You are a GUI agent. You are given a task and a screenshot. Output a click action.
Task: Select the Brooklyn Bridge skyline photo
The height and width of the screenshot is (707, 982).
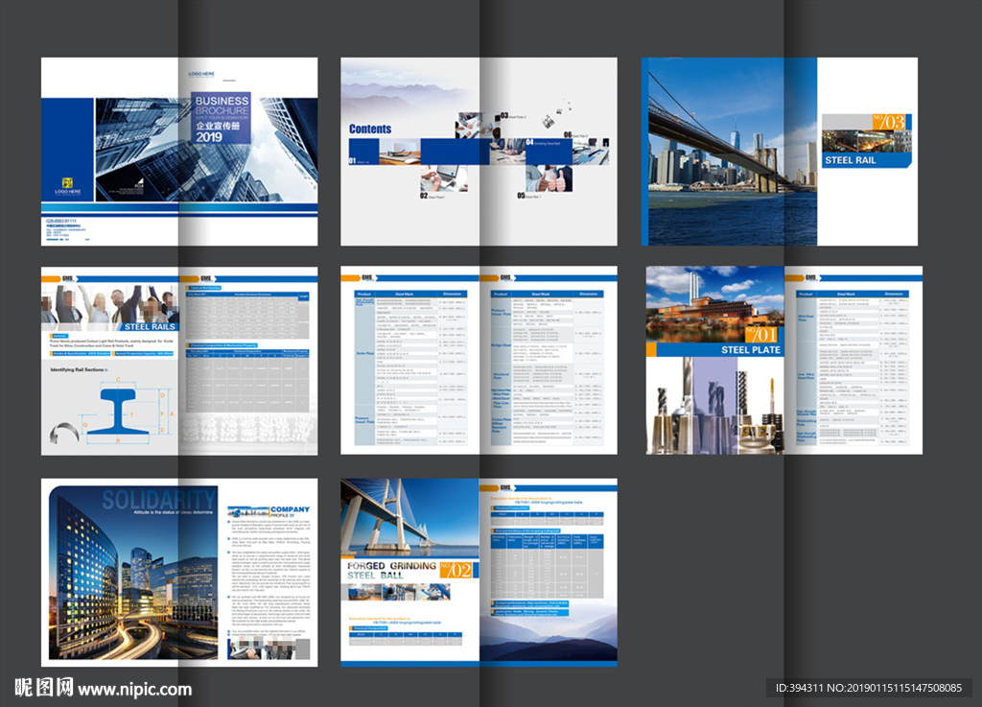click(x=732, y=151)
